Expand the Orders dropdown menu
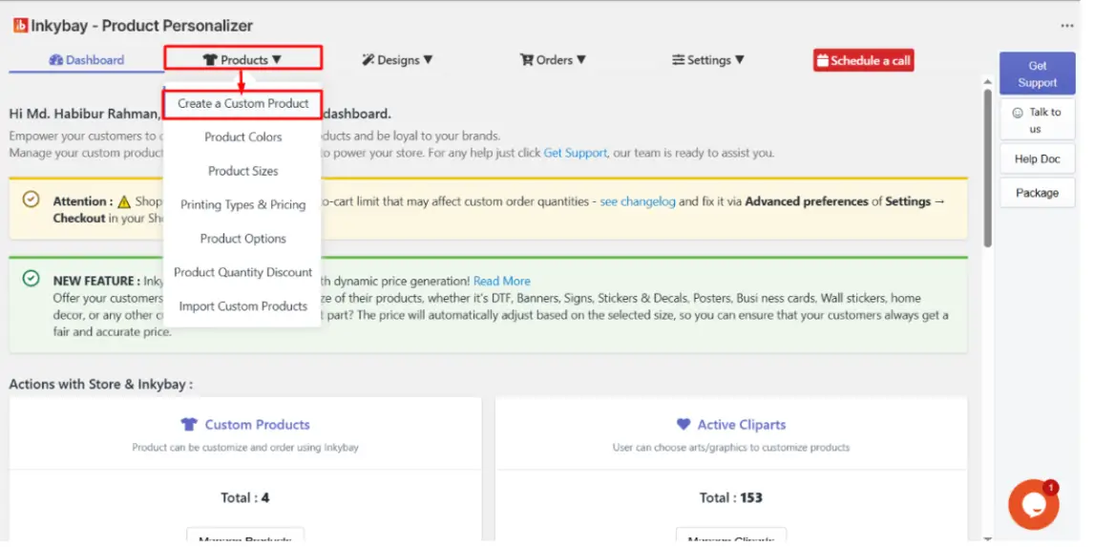Screen dimensions: 1094x547 [554, 60]
